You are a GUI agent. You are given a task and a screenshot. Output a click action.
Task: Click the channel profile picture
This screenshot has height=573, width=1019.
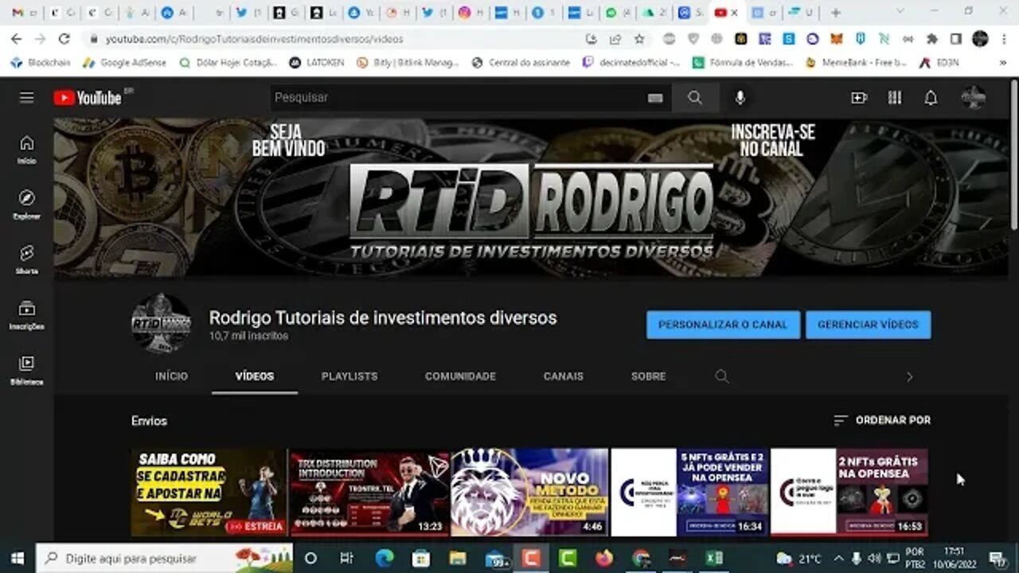162,324
